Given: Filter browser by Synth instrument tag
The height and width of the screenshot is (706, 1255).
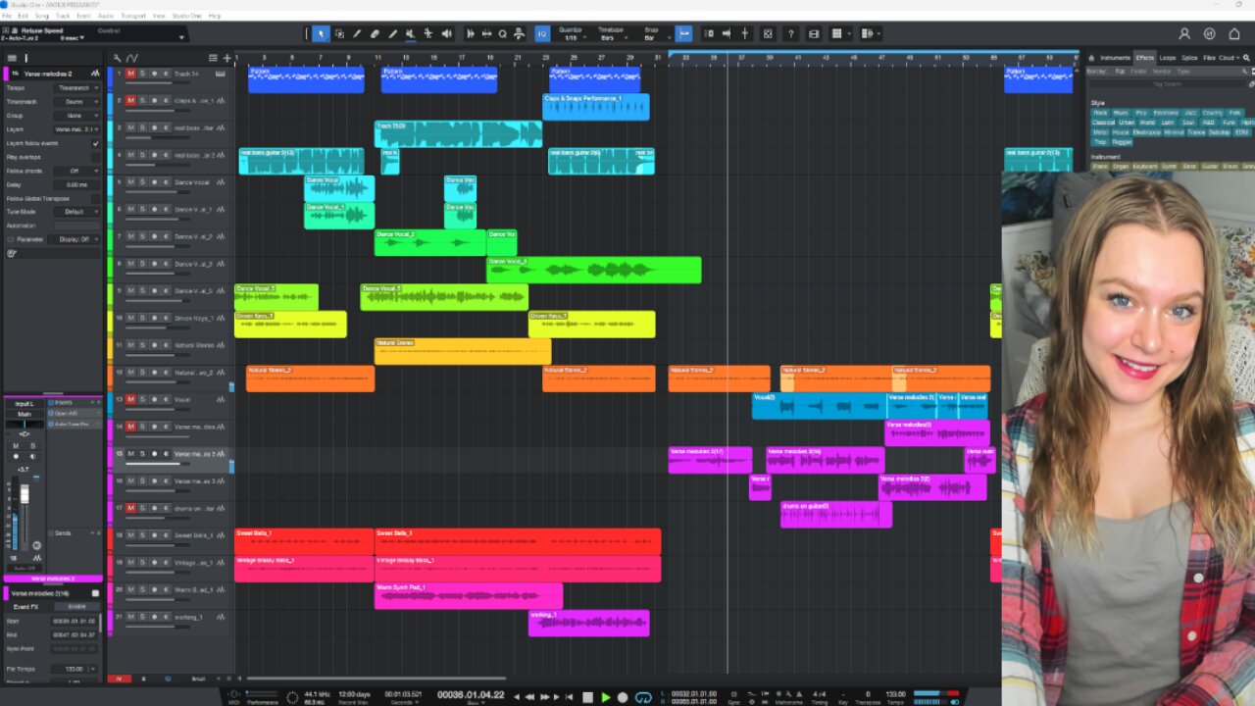Looking at the screenshot, I should [1169, 167].
